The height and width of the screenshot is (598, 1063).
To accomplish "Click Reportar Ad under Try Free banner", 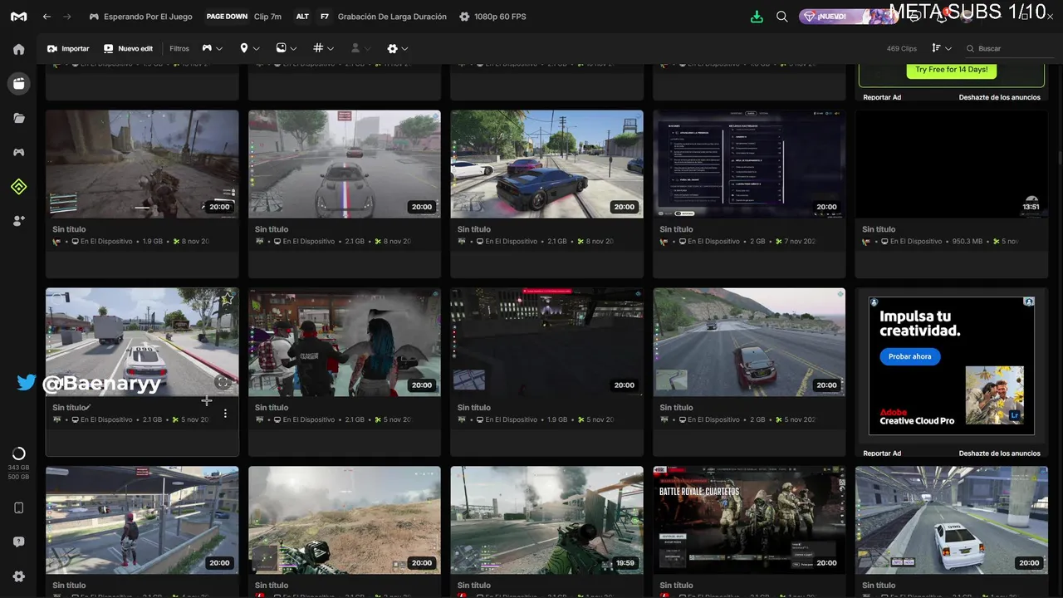I will 882,97.
